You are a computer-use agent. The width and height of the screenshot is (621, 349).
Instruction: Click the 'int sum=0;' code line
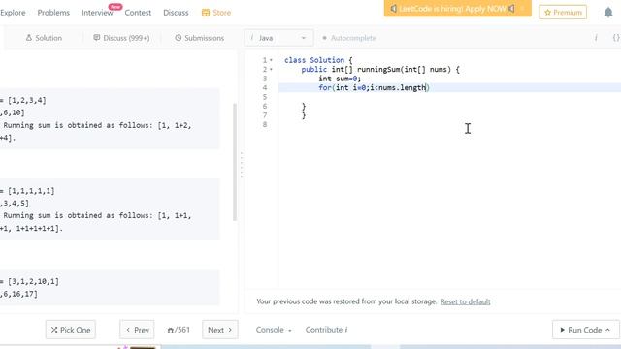(x=340, y=79)
